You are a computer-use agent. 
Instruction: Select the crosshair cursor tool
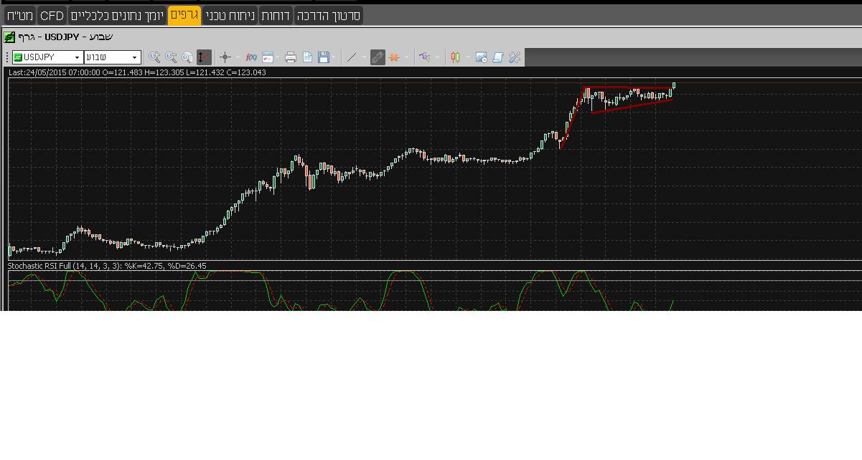(x=225, y=57)
